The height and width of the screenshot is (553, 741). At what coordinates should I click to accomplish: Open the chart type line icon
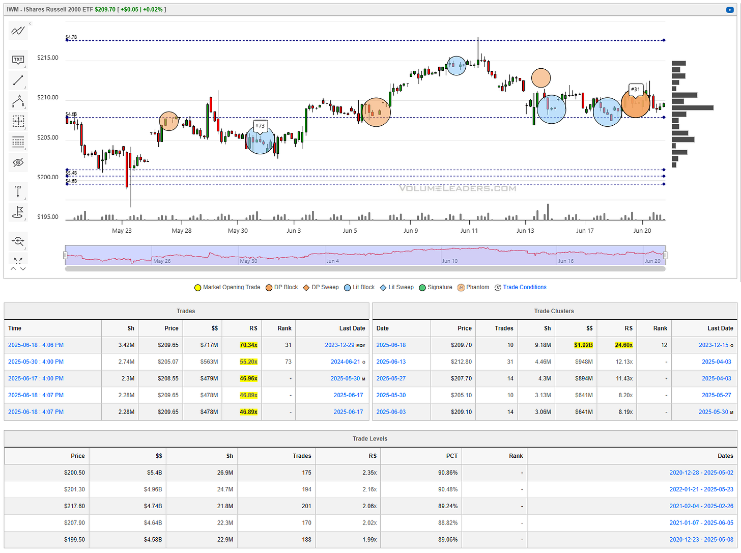18,31
